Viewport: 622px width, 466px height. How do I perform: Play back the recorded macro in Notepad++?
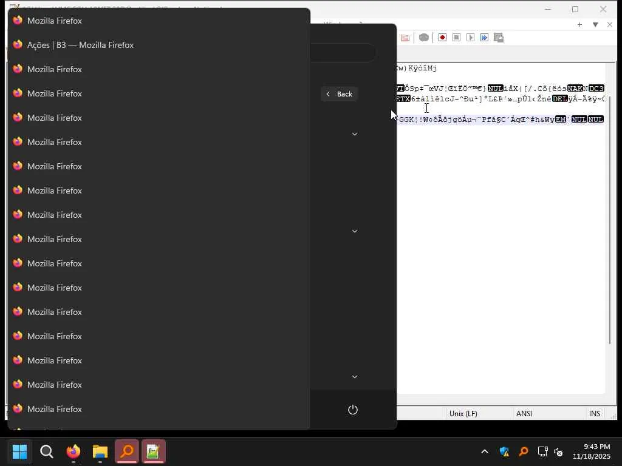coord(471,38)
